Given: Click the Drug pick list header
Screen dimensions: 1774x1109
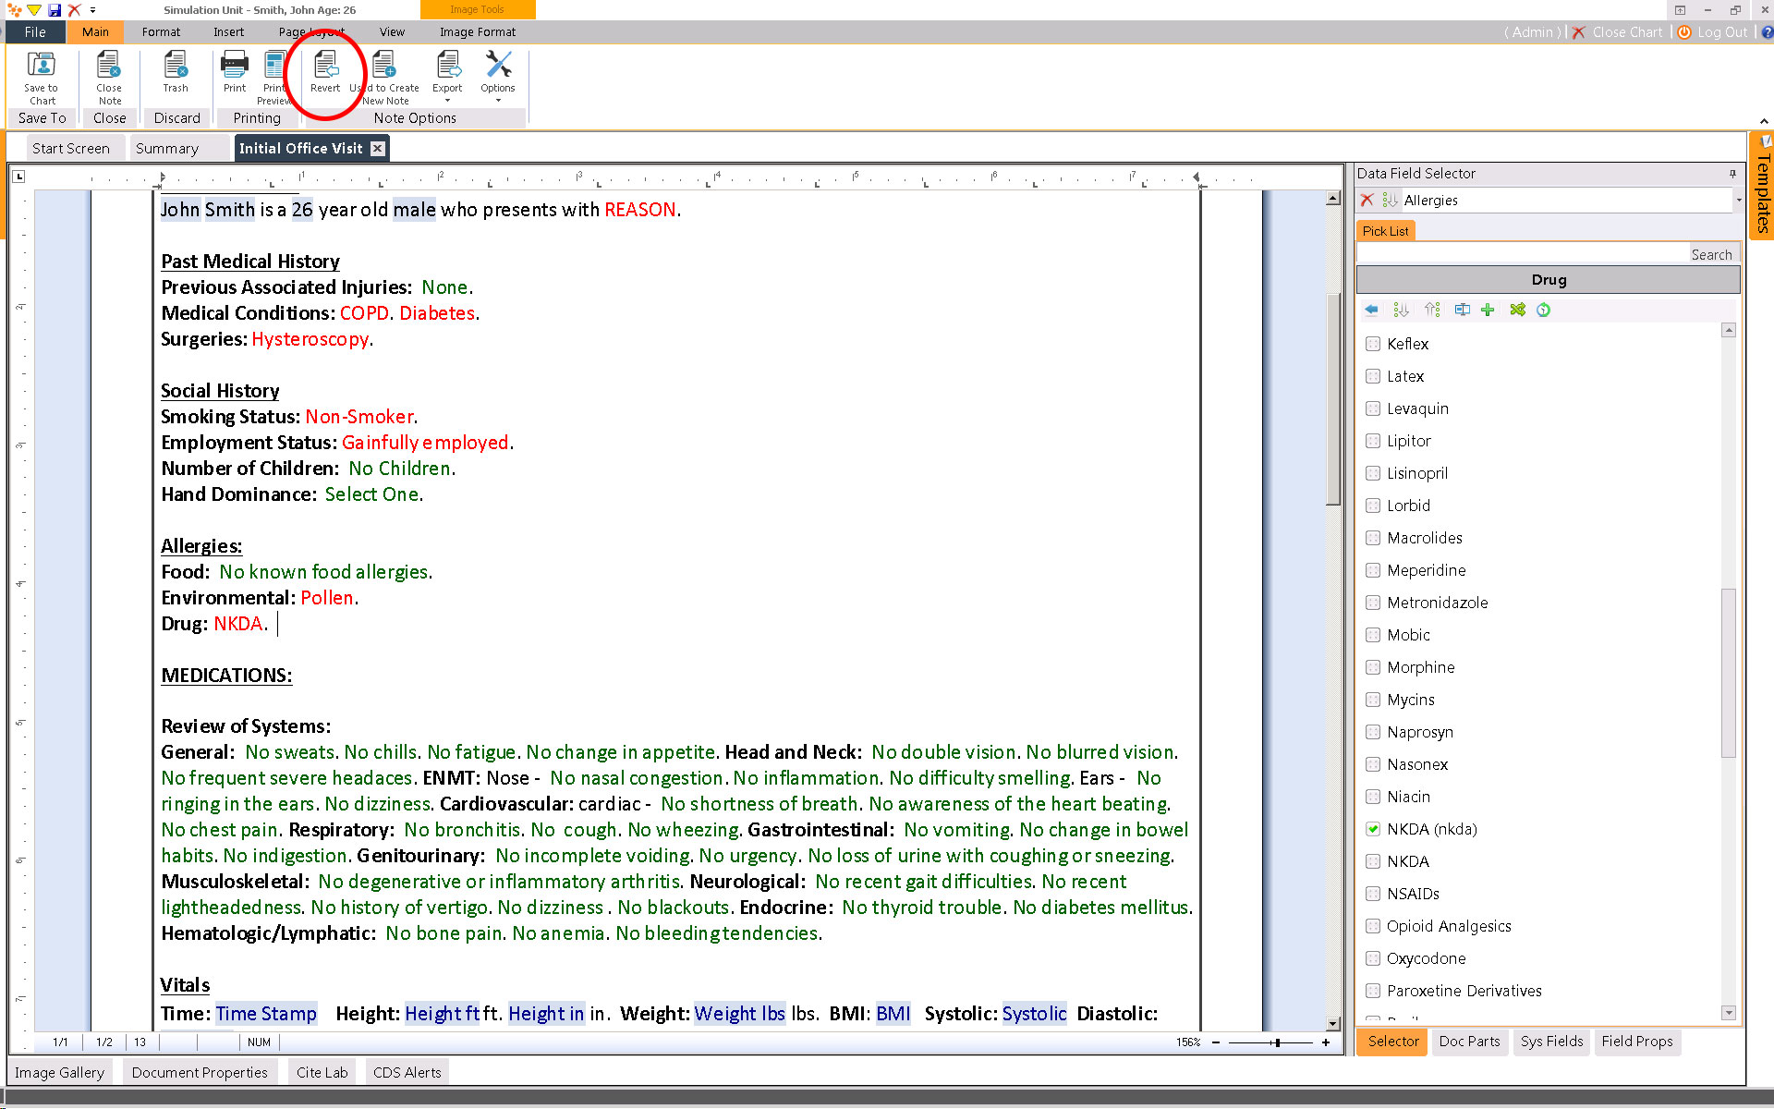Looking at the screenshot, I should click(1549, 280).
